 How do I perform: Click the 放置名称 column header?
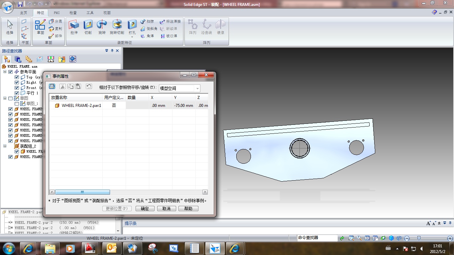pos(76,98)
